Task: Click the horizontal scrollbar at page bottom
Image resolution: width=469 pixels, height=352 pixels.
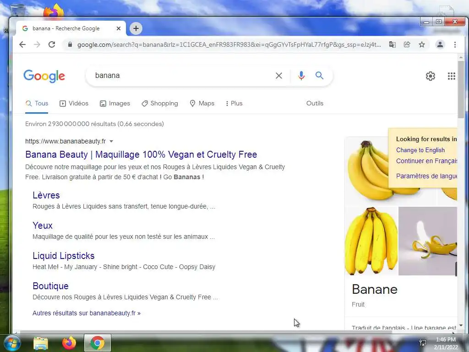Action: pyautogui.click(x=206, y=332)
